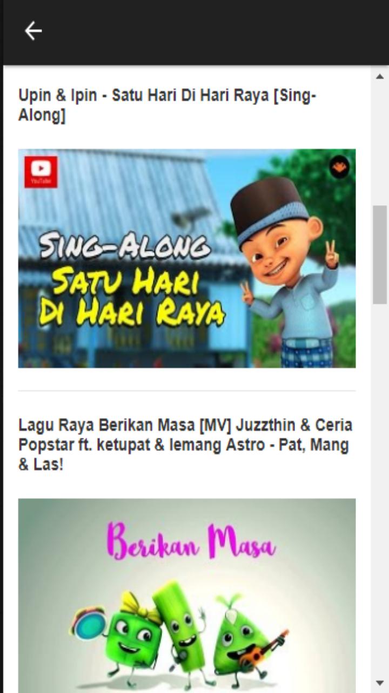The width and height of the screenshot is (389, 693).
Task: Click the divider line between video entries
Action: 187,390
